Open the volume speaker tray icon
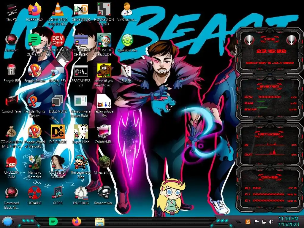This screenshot has width=304, height=228. coord(271,221)
